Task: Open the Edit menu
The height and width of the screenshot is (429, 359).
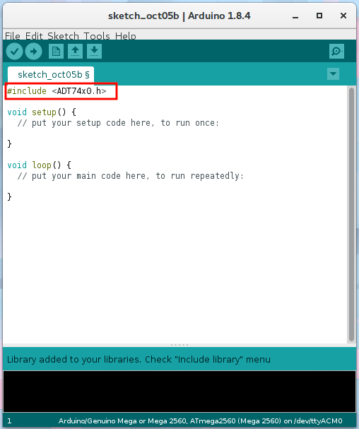Action: tap(34, 36)
